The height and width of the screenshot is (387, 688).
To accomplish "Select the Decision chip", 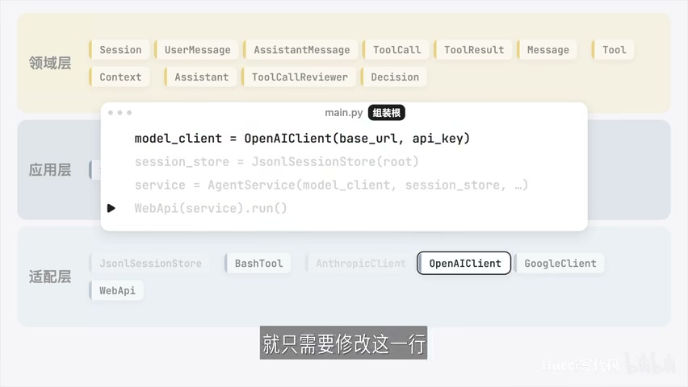I will click(x=394, y=77).
